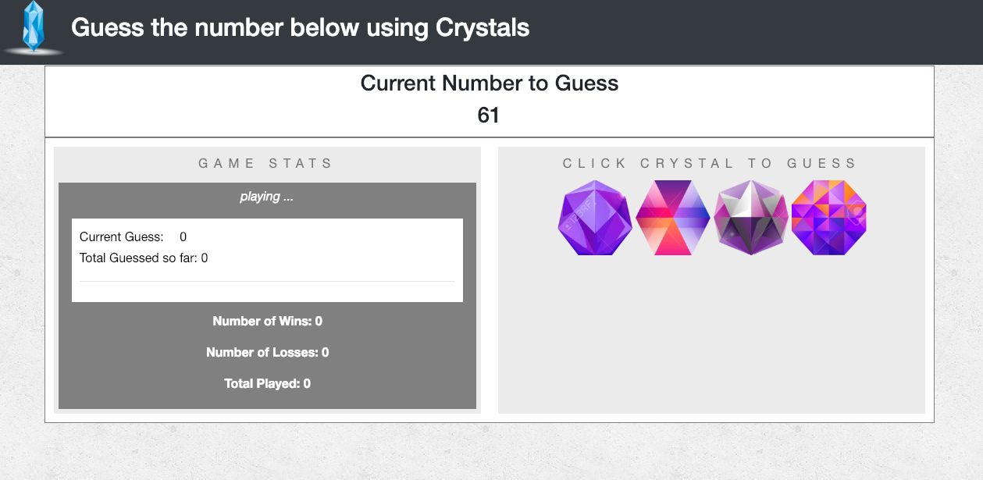The height and width of the screenshot is (480, 983).
Task: Click the empty area below the crystals
Action: click(711, 336)
